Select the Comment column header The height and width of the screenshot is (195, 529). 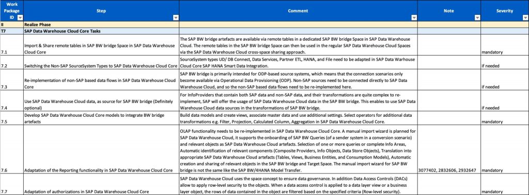pyautogui.click(x=298, y=11)
